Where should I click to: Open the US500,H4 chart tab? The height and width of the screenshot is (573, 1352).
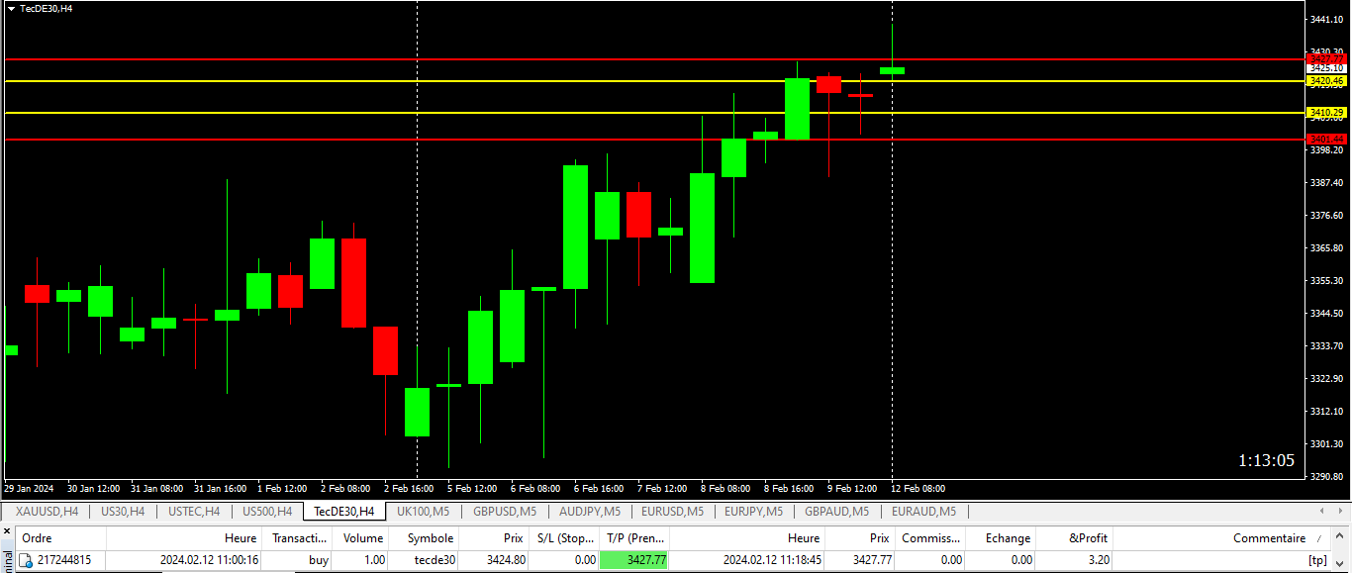point(267,512)
